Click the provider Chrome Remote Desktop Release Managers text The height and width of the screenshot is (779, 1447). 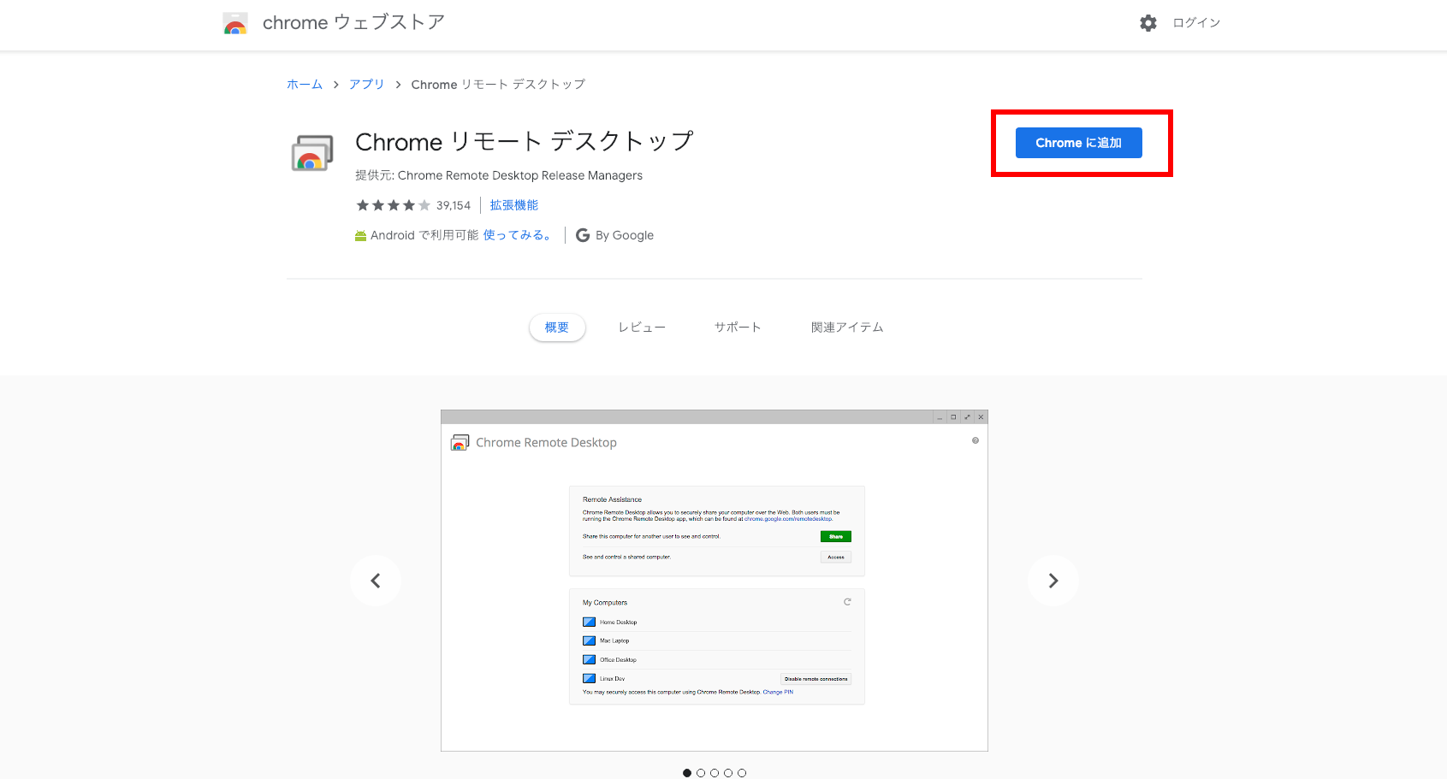click(x=520, y=175)
